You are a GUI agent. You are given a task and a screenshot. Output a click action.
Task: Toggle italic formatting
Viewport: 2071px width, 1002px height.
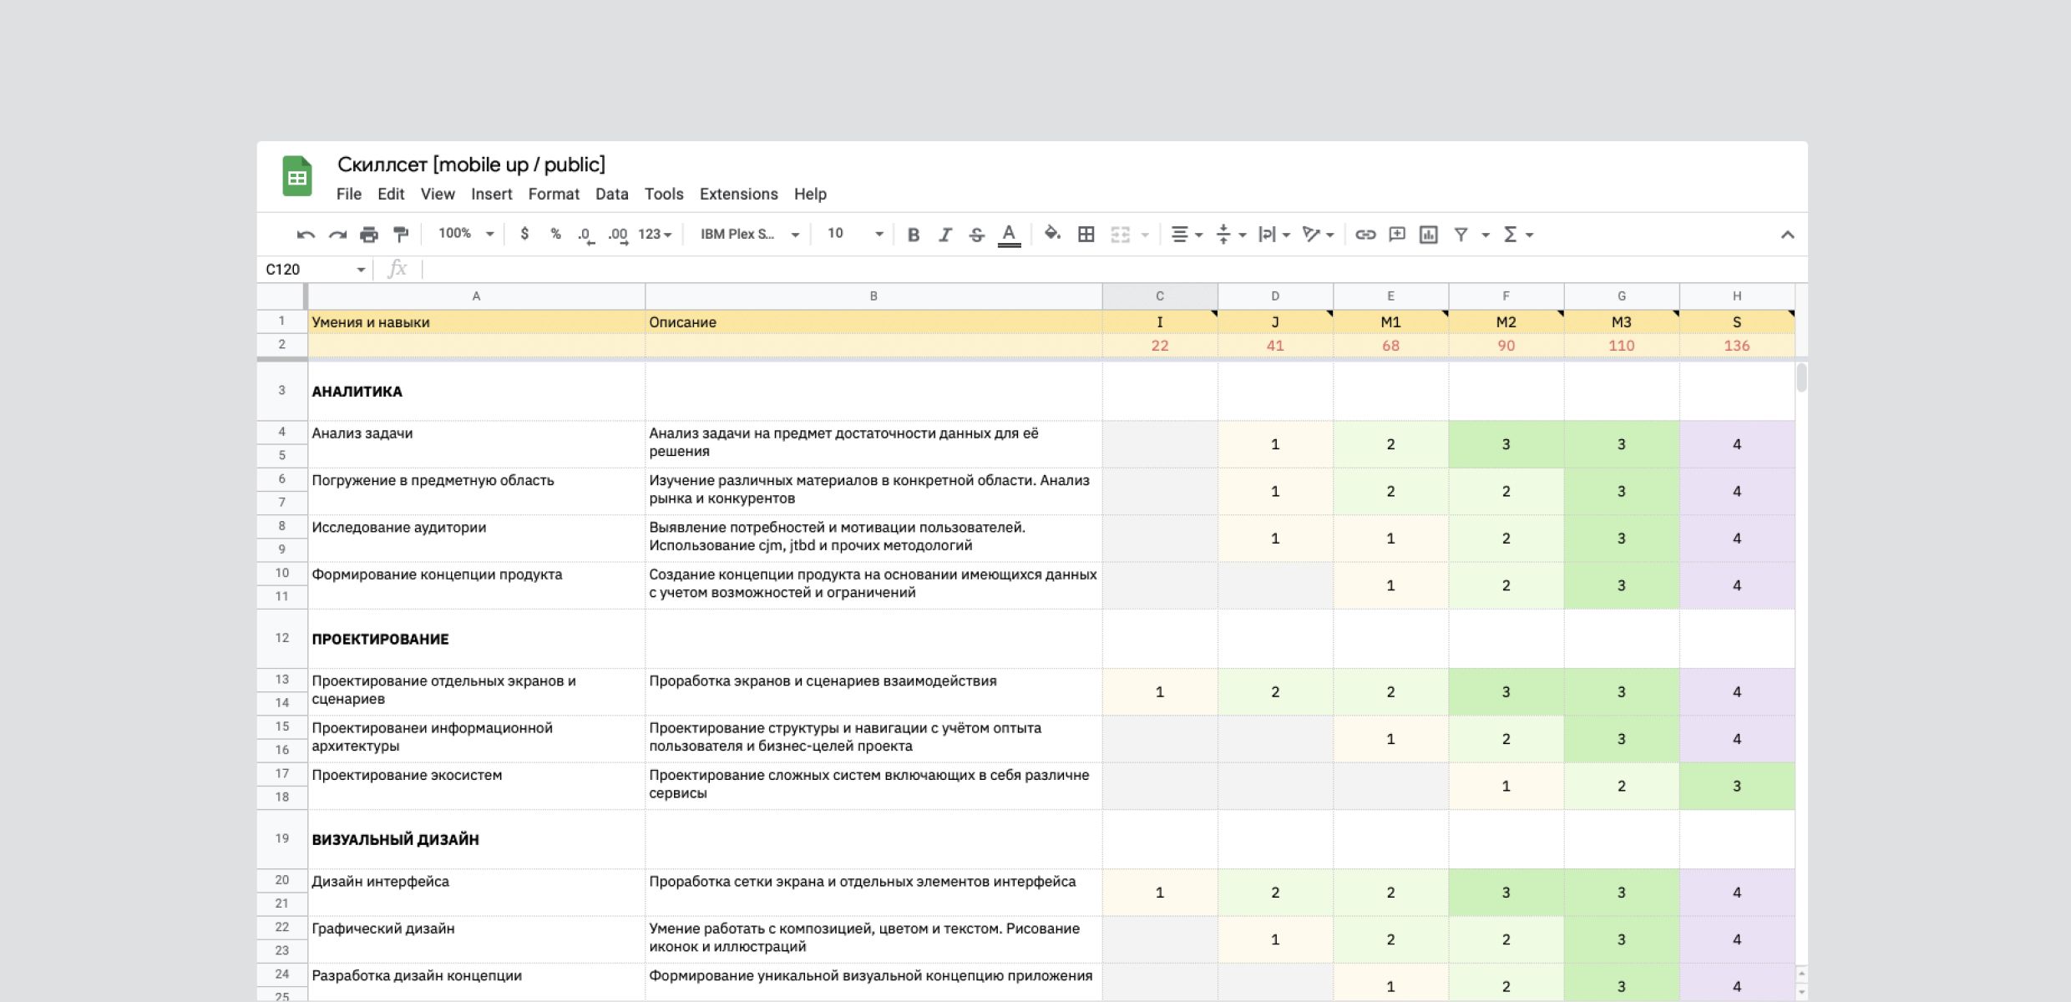tap(945, 235)
